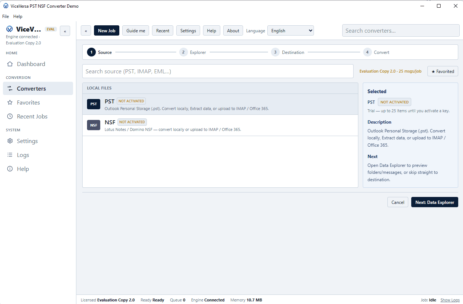Click Job: Idle status text
This screenshot has width=463, height=304.
coord(428,300)
